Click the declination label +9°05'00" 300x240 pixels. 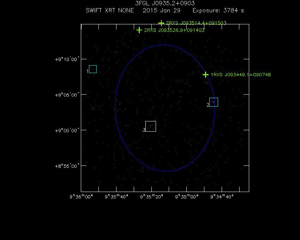click(x=67, y=95)
